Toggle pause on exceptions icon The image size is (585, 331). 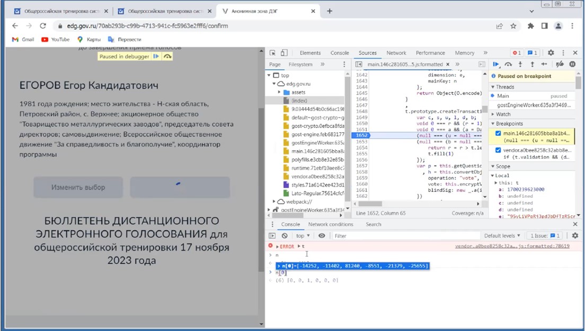(572, 65)
